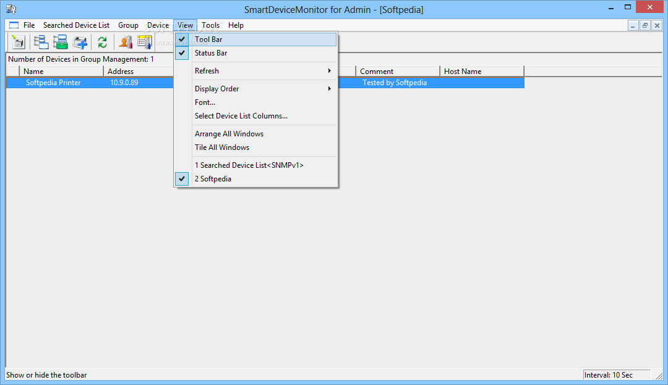
Task: Open the Help menu
Action: click(236, 25)
